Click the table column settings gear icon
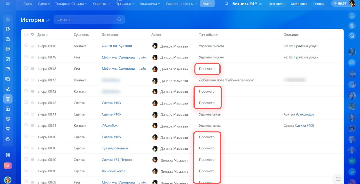This screenshot has width=360, height=184. tap(32, 35)
